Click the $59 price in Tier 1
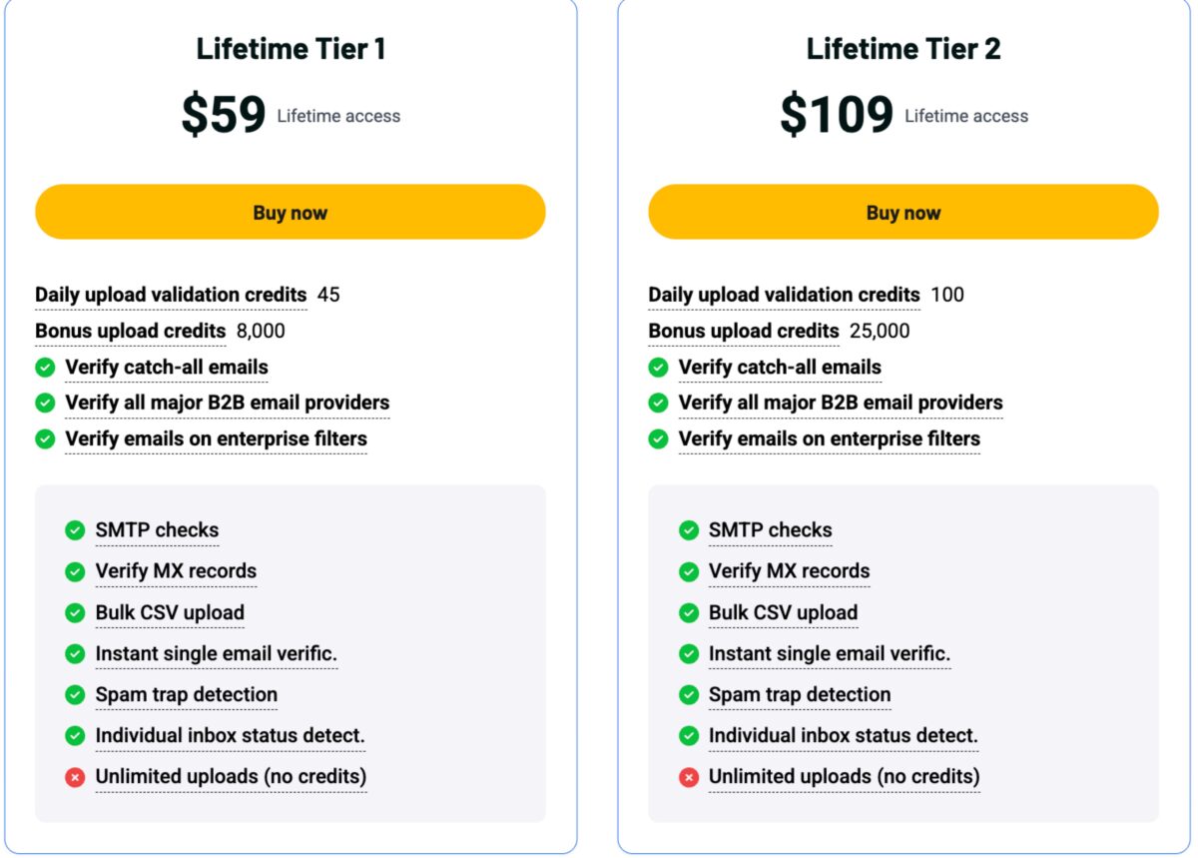Image resolution: width=1198 pixels, height=858 pixels. pyautogui.click(x=224, y=114)
